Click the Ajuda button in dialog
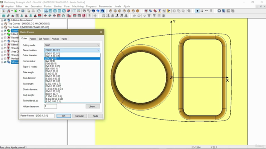This screenshot has height=149, width=266. click(x=95, y=116)
